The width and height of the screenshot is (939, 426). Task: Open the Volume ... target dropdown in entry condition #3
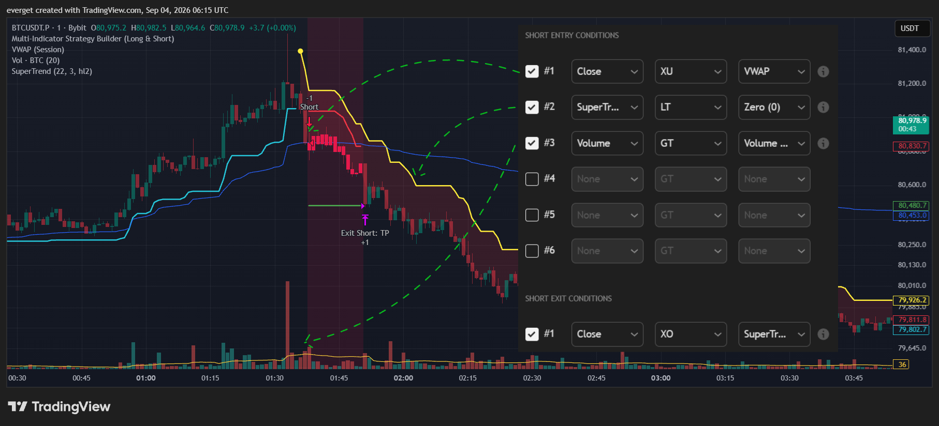774,143
